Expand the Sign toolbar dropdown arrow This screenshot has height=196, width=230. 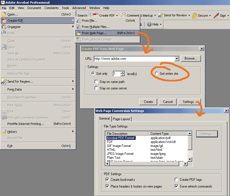[x=228, y=16]
